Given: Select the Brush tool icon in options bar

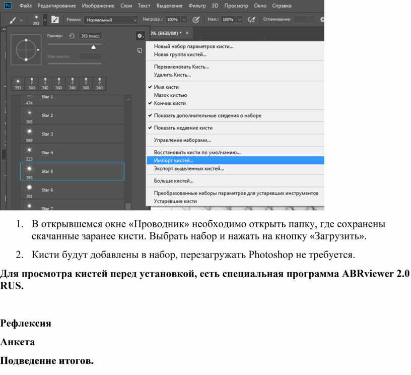Looking at the screenshot, I should click(13, 20).
